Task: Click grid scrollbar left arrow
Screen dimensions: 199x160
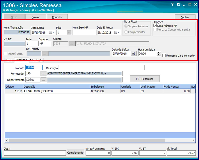Action: (x=7, y=140)
